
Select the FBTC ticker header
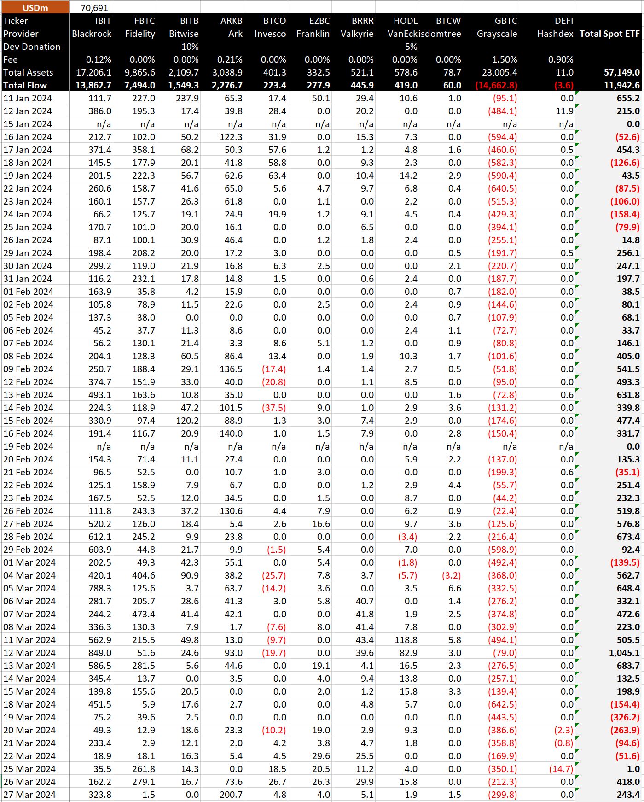(x=145, y=21)
